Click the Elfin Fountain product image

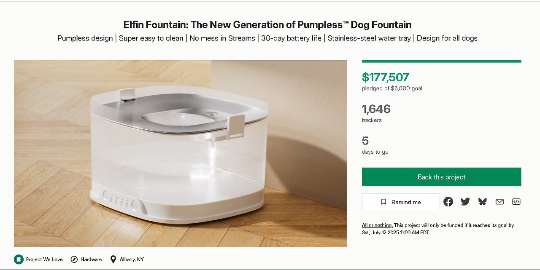(x=181, y=154)
